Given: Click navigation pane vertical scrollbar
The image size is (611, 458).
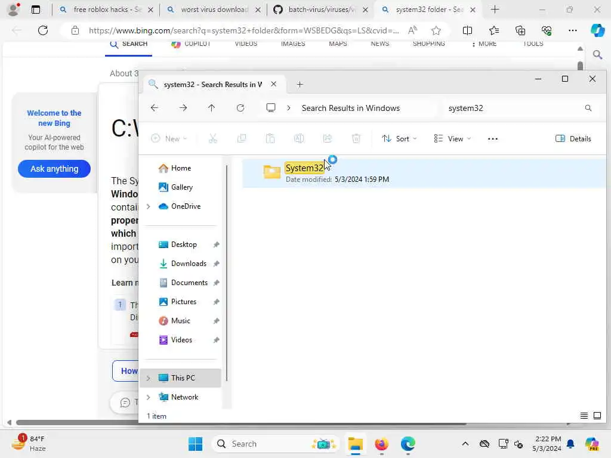Looking at the screenshot, I should [226, 273].
